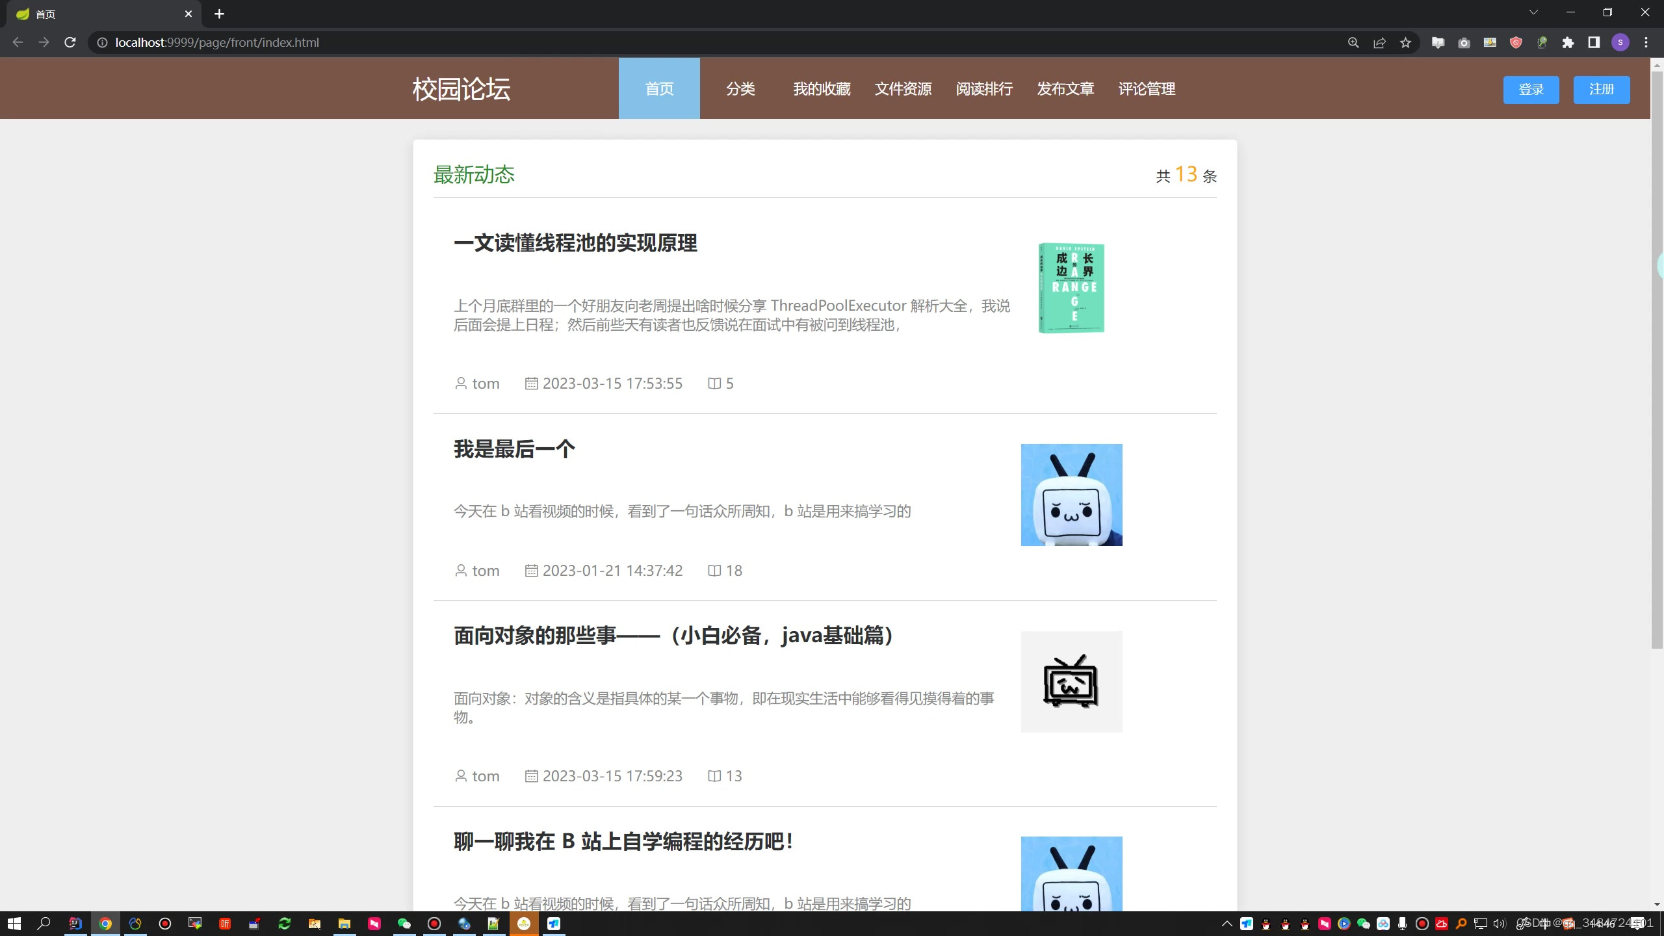
Task: Open the camera screenshot extension
Action: [x=1464, y=42]
